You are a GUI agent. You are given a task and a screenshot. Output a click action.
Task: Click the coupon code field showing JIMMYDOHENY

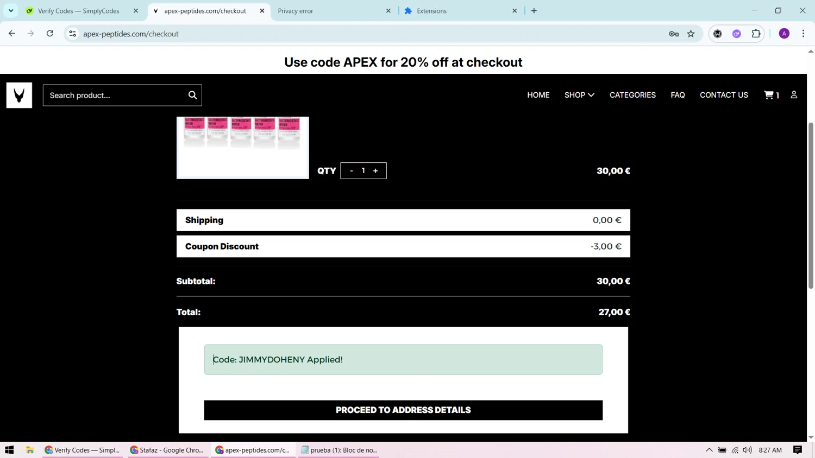coord(403,359)
